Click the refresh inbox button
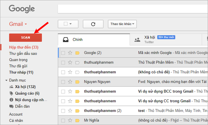 tap(93, 24)
